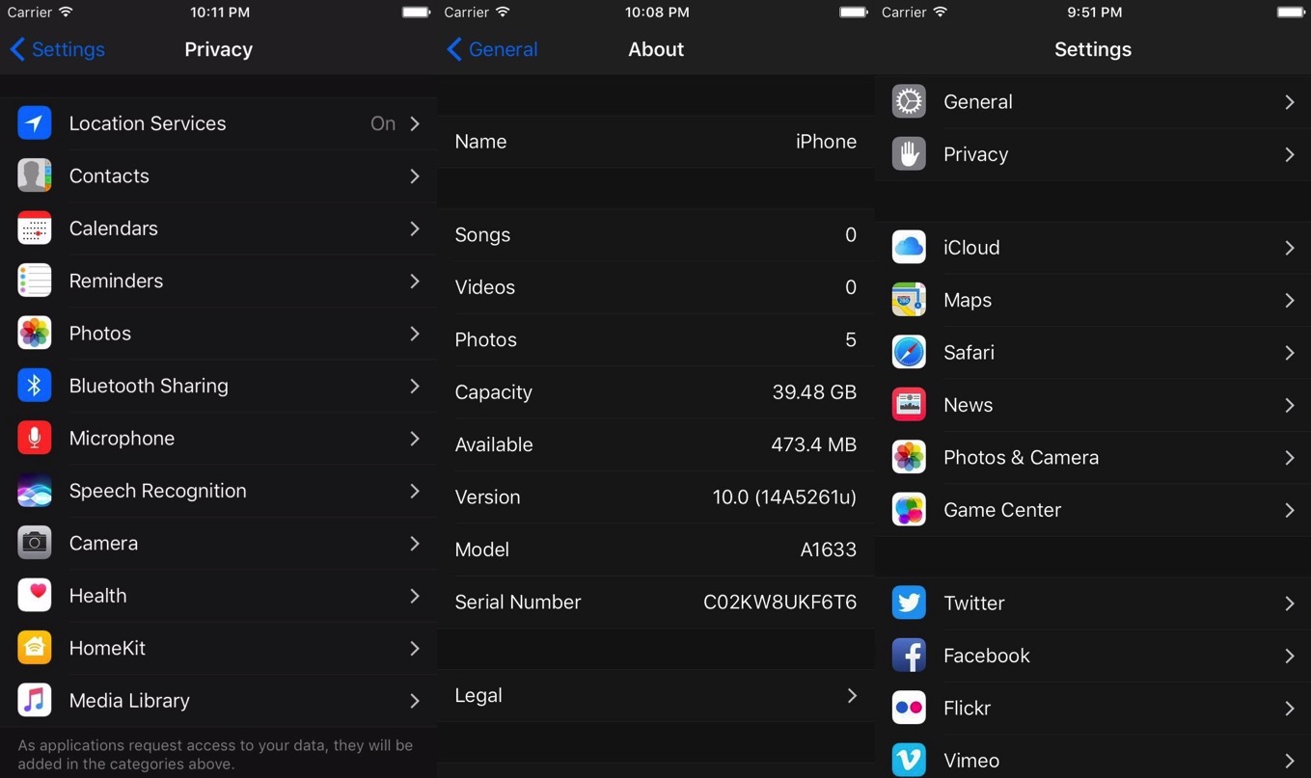Viewport: 1311px width, 778px height.
Task: Open the Twitter bird icon
Action: point(909,603)
